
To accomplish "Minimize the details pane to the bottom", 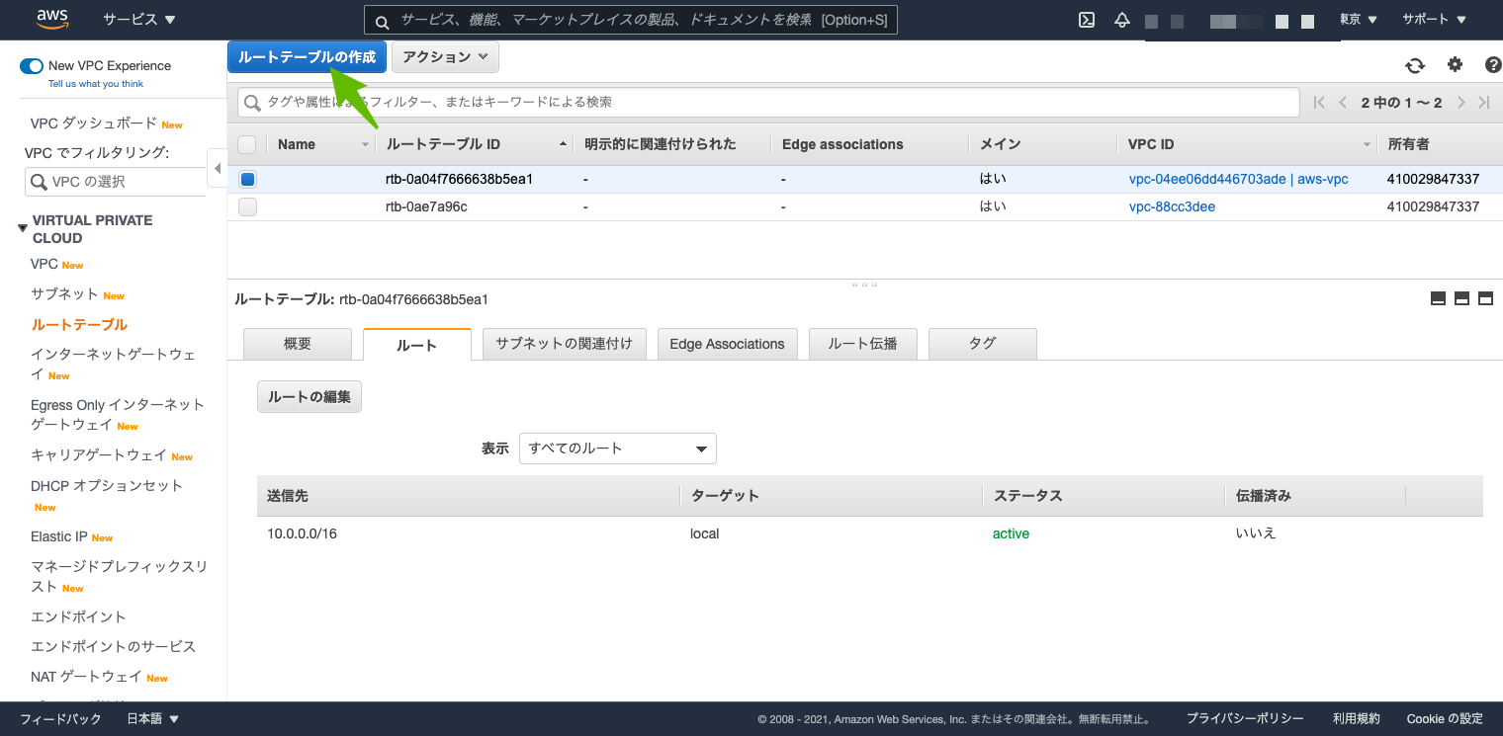I will [1438, 299].
